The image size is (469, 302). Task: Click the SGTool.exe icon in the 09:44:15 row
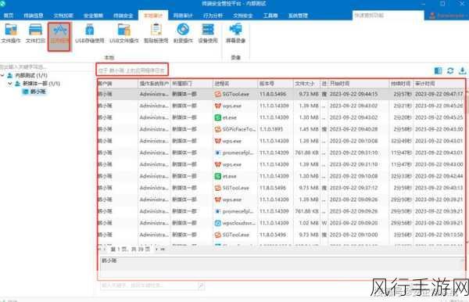218,94
